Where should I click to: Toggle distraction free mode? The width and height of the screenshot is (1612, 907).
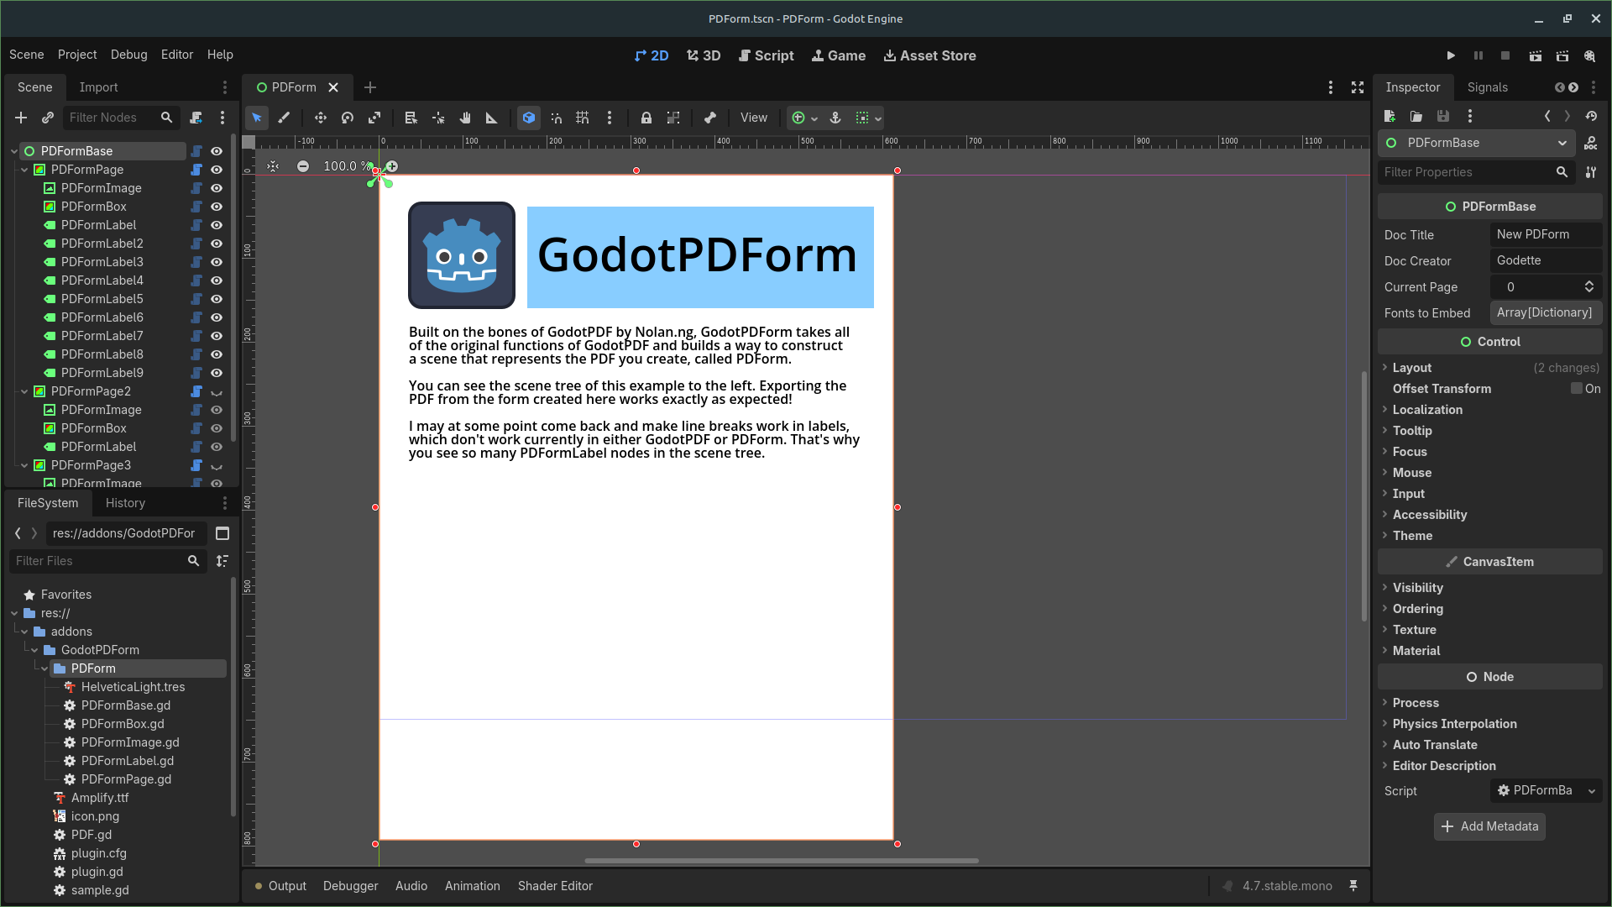coord(1358,87)
